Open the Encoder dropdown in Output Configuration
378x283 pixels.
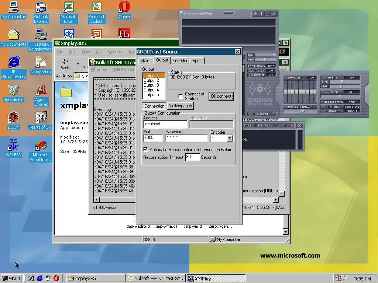tap(230, 138)
